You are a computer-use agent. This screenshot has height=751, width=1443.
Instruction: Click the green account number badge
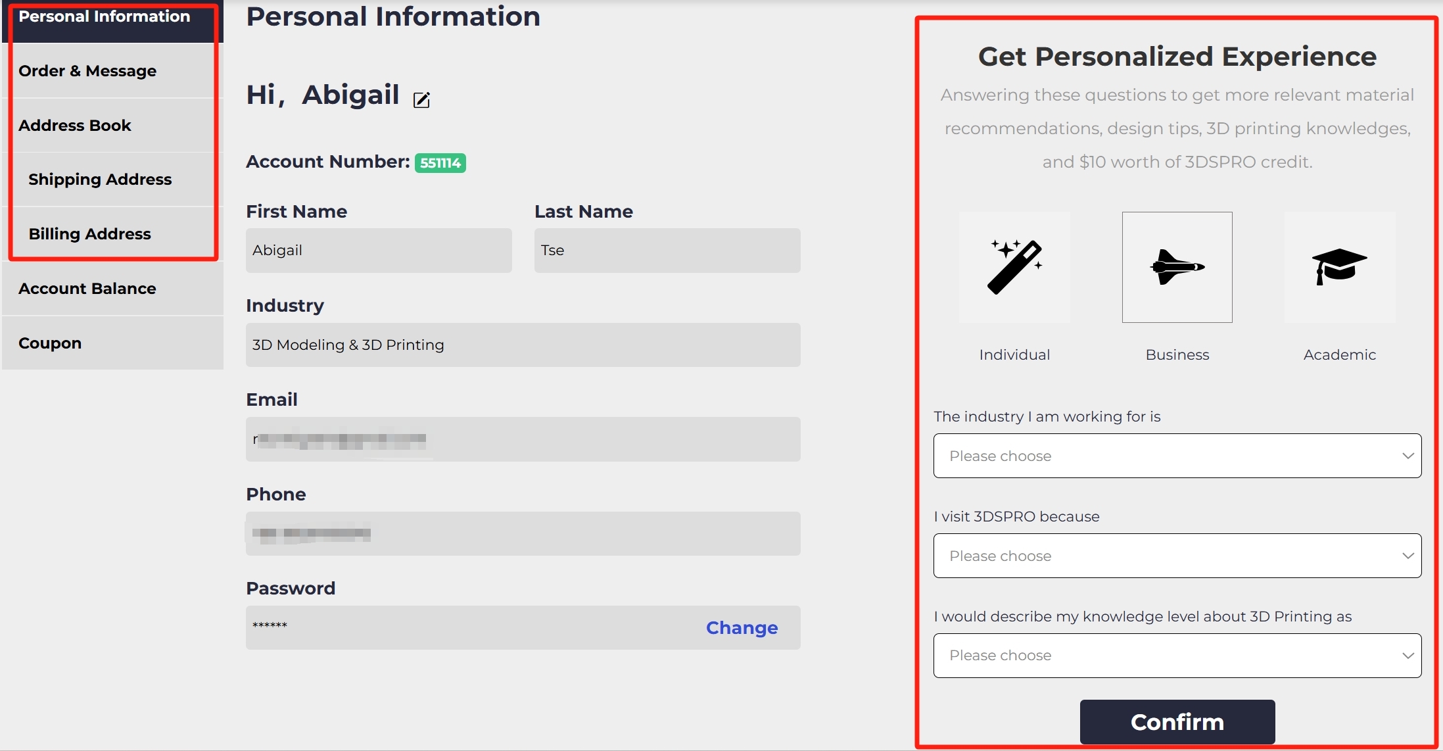(x=440, y=163)
